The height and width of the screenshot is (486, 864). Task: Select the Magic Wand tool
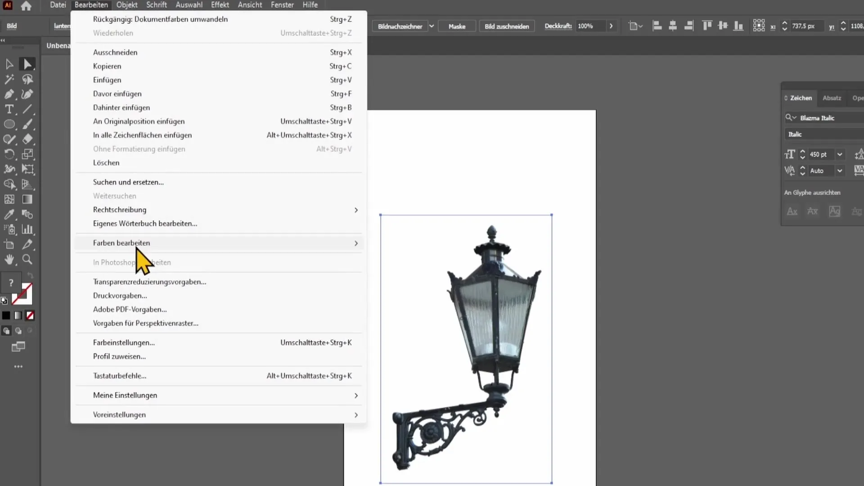coord(9,80)
